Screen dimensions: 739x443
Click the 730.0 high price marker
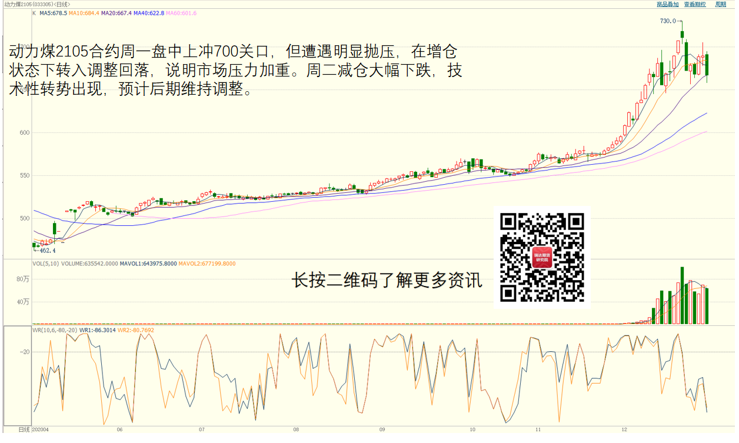(668, 21)
